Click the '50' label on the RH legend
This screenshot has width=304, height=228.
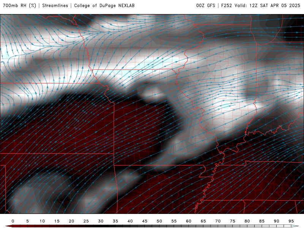[x=159, y=221]
